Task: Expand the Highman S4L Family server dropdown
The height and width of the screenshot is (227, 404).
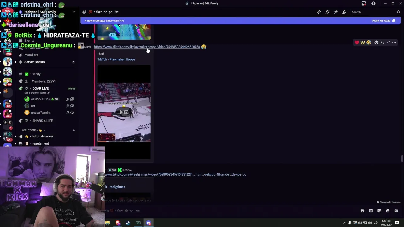Action: [x=74, y=12]
